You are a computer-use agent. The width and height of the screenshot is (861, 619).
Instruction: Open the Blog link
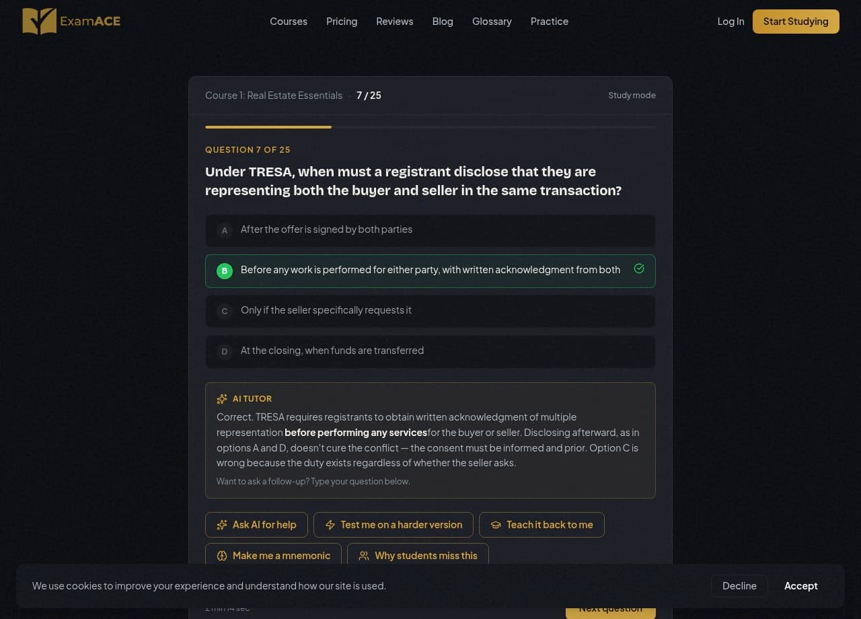pos(443,22)
